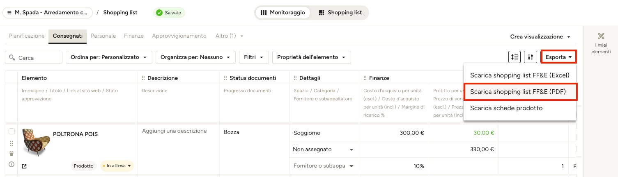Click the Esporta button
Viewport: 618px width, 177px height.
[559, 57]
